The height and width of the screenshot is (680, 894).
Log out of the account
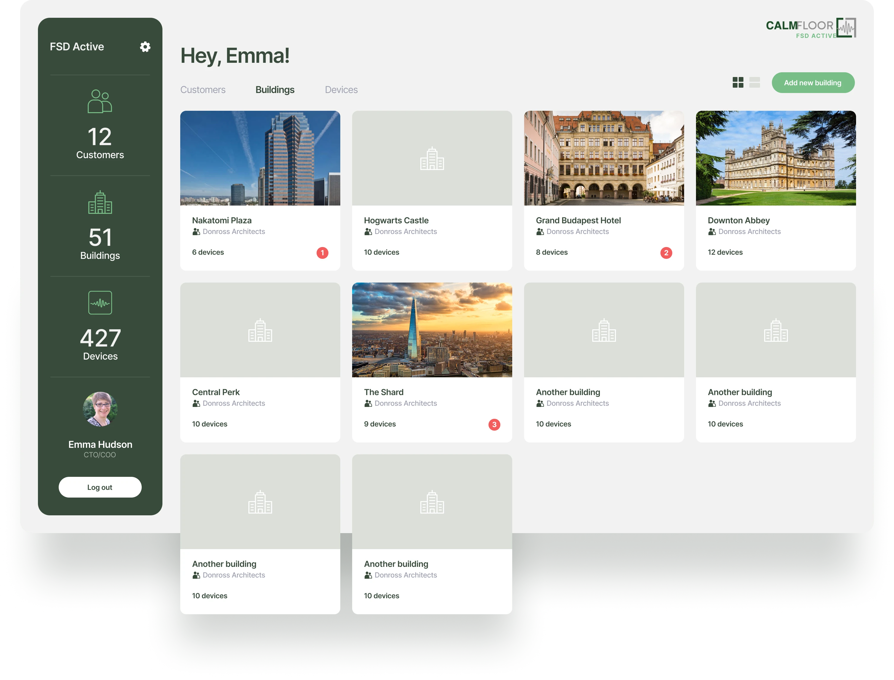coord(100,487)
